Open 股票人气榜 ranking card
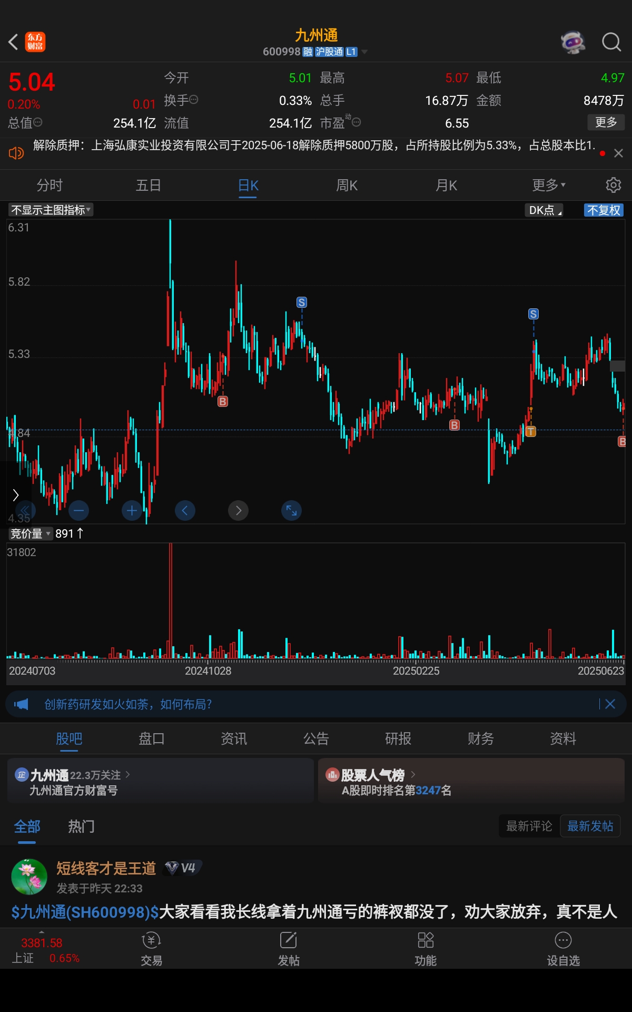 coord(471,781)
